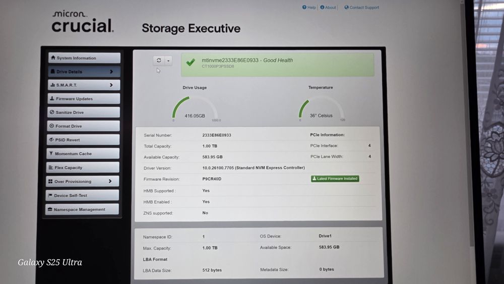Select the Metadata Size 0 bytes value
The height and width of the screenshot is (284, 504).
(327, 269)
